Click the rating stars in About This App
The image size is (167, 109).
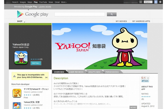pos(146,96)
